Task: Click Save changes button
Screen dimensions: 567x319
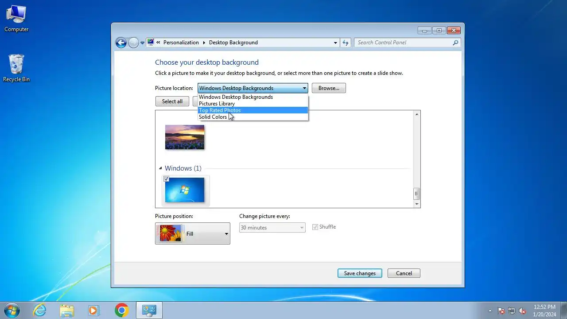Action: click(360, 273)
